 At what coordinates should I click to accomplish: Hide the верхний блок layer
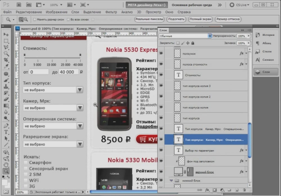pos(161,171)
